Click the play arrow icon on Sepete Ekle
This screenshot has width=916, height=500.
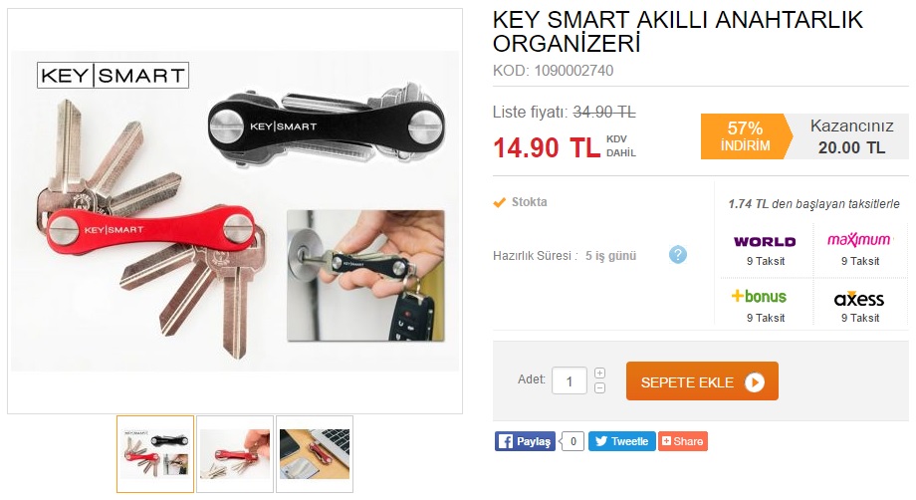click(754, 382)
